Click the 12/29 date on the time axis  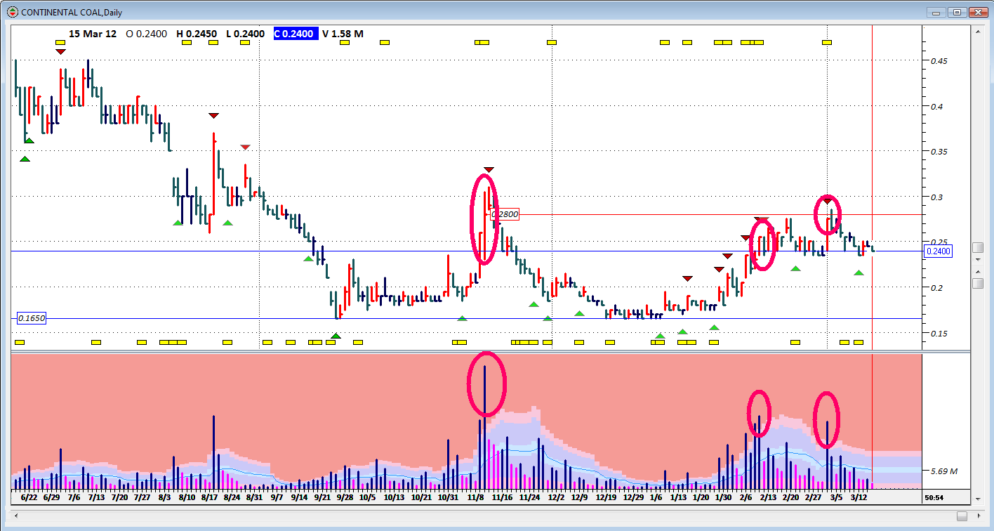633,497
